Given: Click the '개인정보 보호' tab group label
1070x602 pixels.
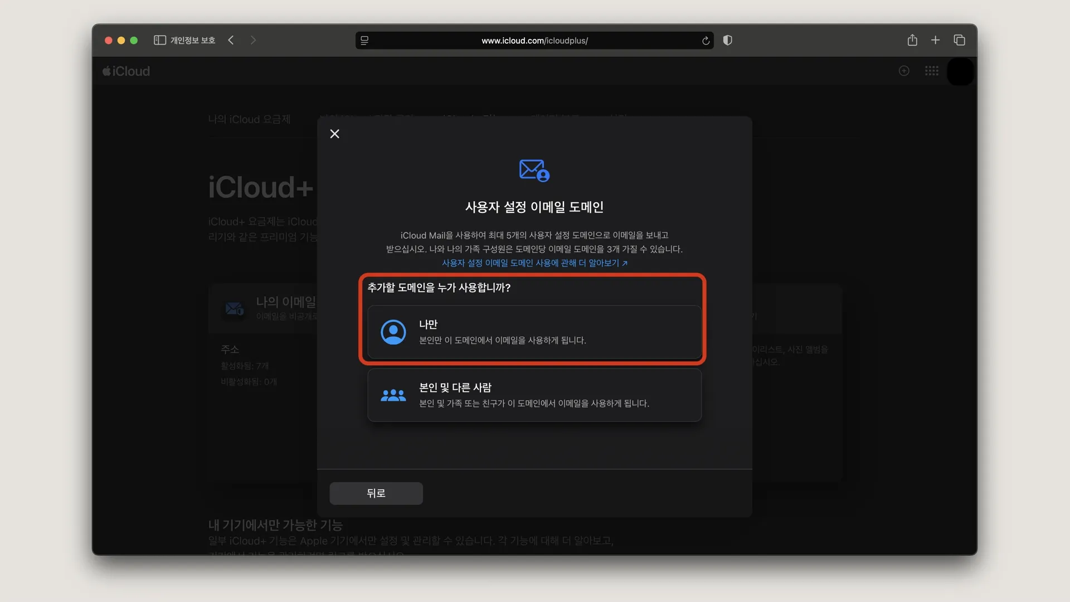Looking at the screenshot, I should click(192, 40).
